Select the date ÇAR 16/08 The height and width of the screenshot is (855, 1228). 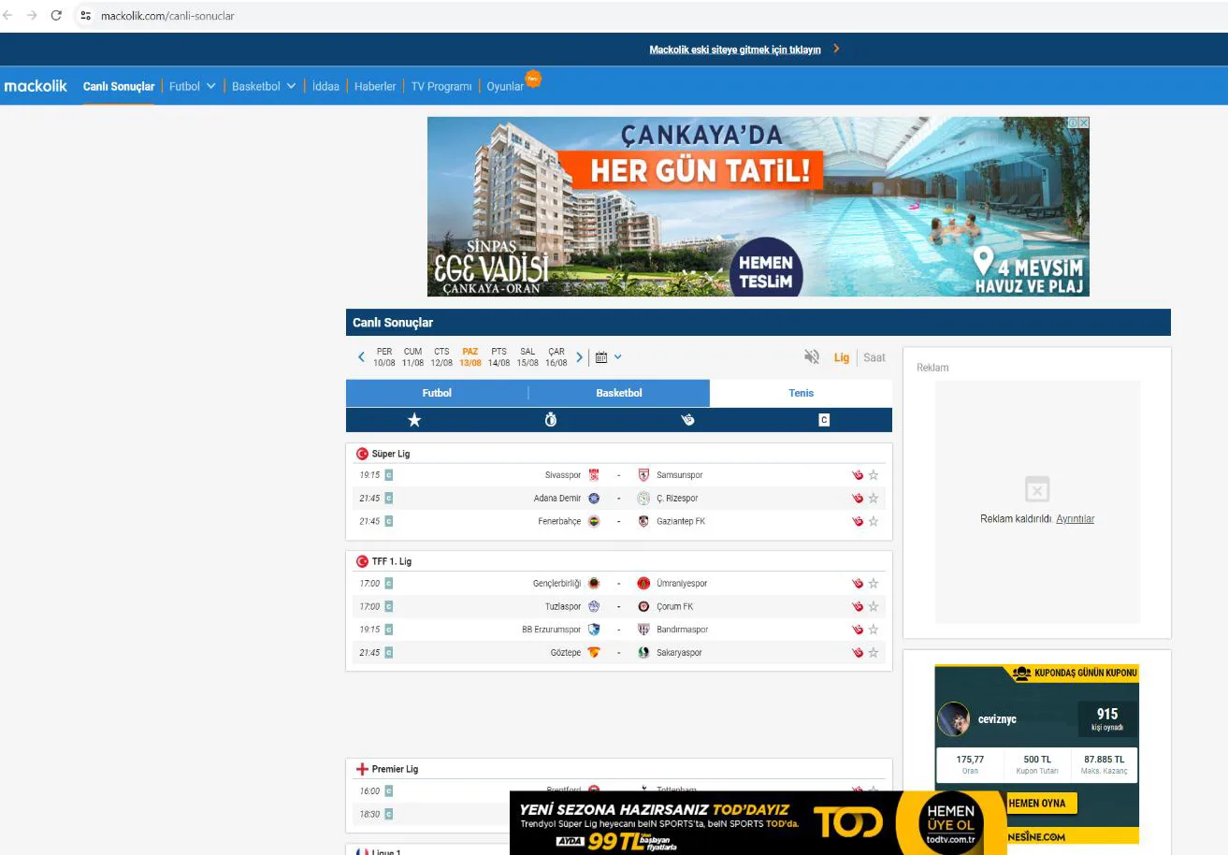(556, 357)
